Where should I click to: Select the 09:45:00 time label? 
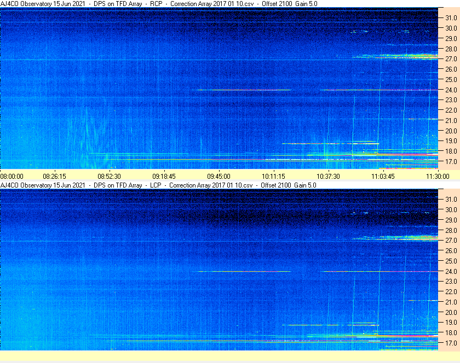point(219,177)
